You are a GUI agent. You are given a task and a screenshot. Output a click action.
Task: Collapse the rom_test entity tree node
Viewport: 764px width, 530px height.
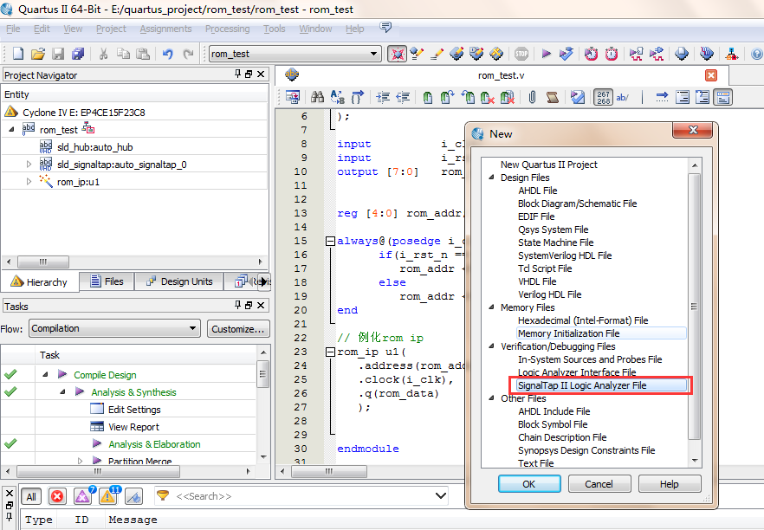click(x=11, y=130)
